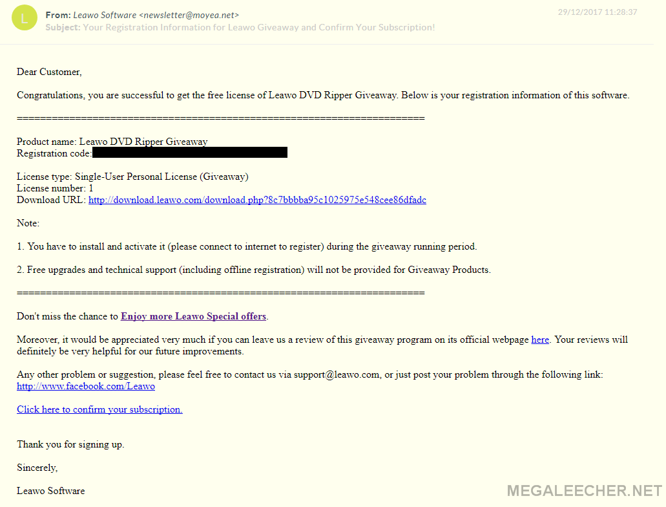Click the 'Note:' heading text
666x507 pixels.
tap(28, 223)
